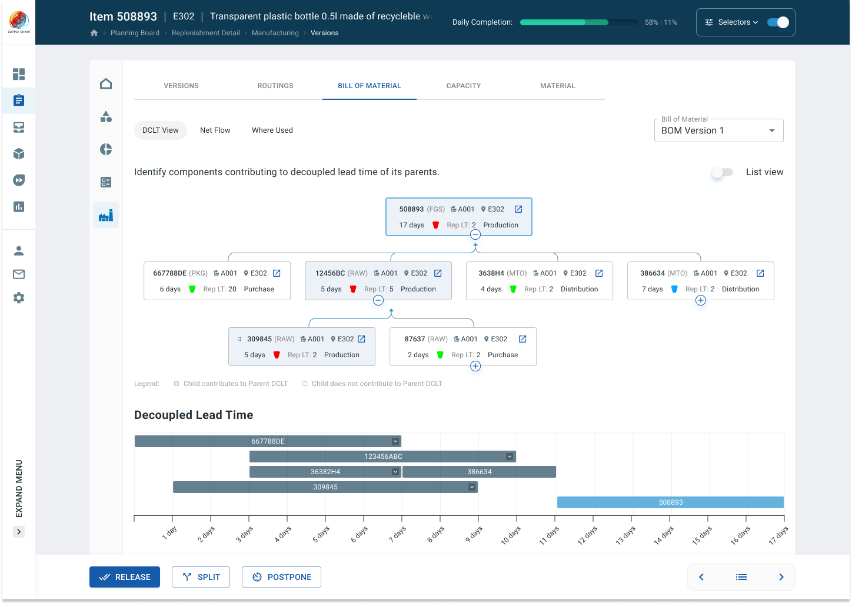Screen dimensions: 852x604
Task: Expand the 36382H4 timeline bar dropdown
Action: 395,472
